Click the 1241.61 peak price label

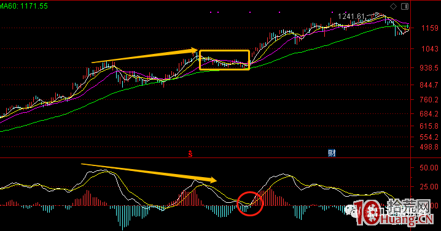click(x=351, y=17)
